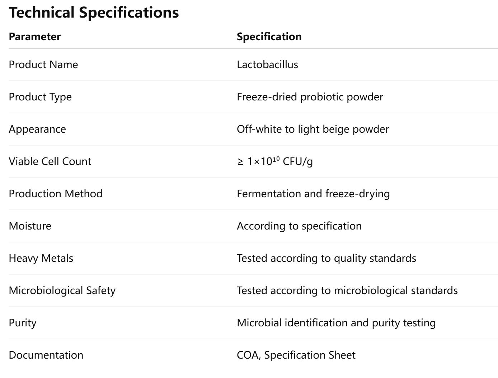The height and width of the screenshot is (378, 498).
Task: Select the Purity parameter label
Action: pos(23,323)
